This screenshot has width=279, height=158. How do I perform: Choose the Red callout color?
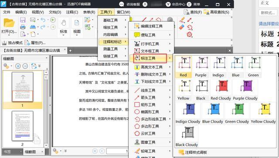pyautogui.click(x=183, y=67)
